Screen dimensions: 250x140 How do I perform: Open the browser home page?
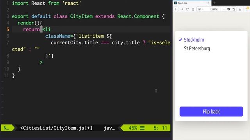click(193, 9)
